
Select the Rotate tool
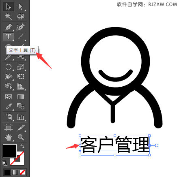pyautogui.click(x=9, y=67)
